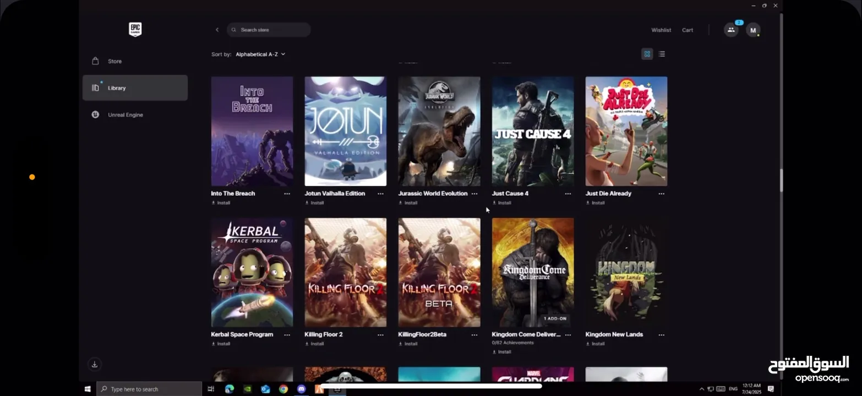Install Kerbal Space Program

[221, 344]
